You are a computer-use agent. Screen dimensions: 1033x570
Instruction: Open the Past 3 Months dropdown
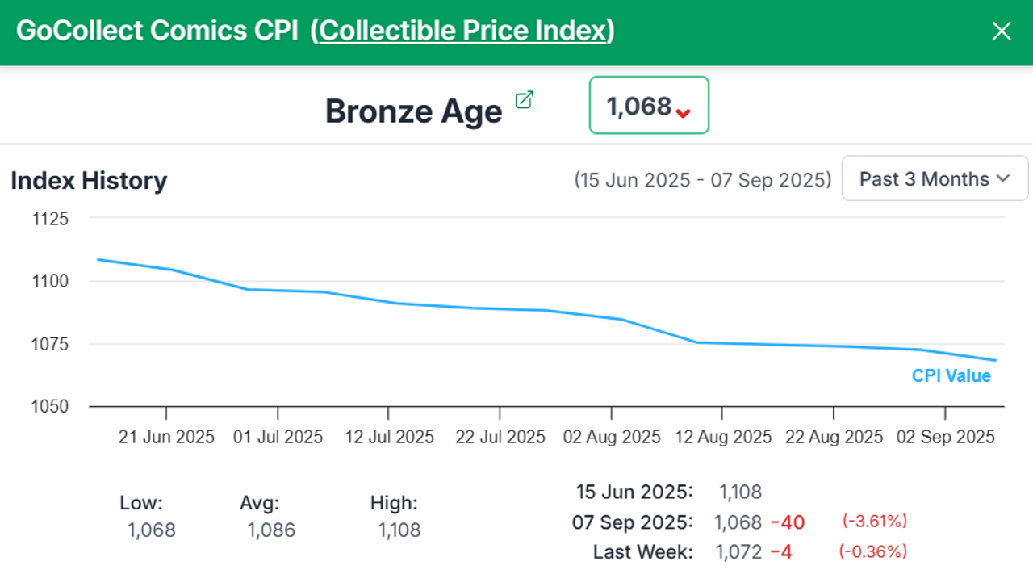pos(935,178)
